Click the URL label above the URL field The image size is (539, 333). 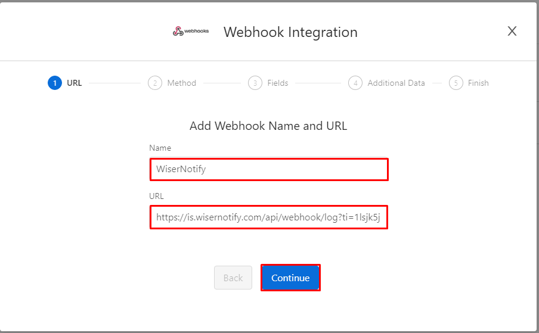[156, 196]
